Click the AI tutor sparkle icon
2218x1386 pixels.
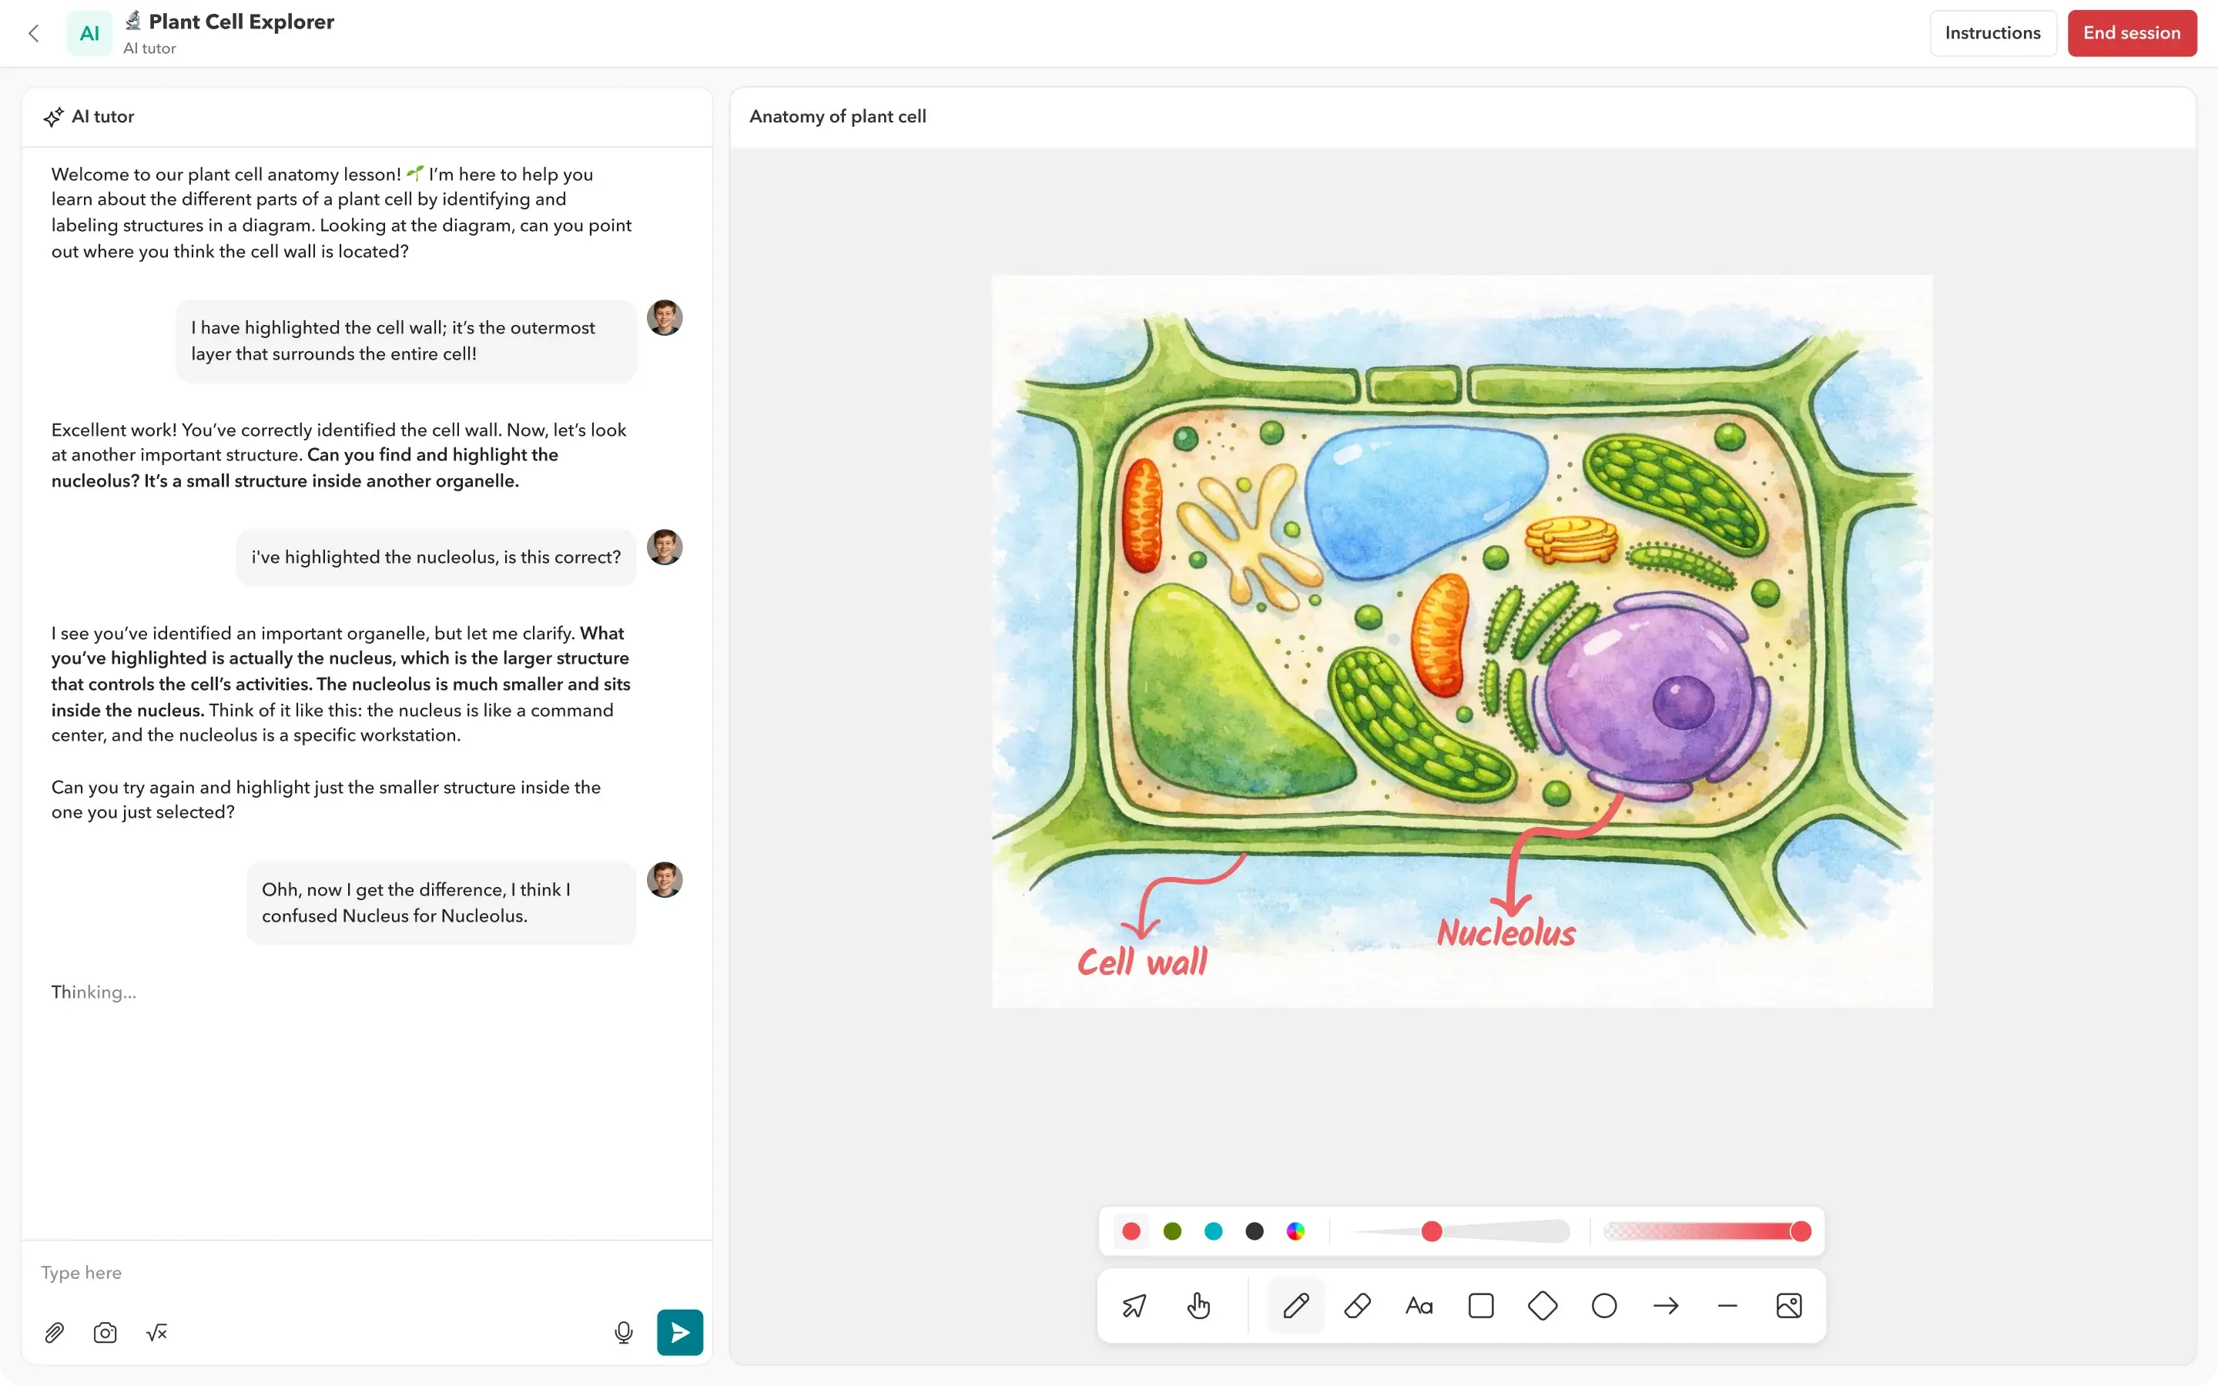[53, 117]
